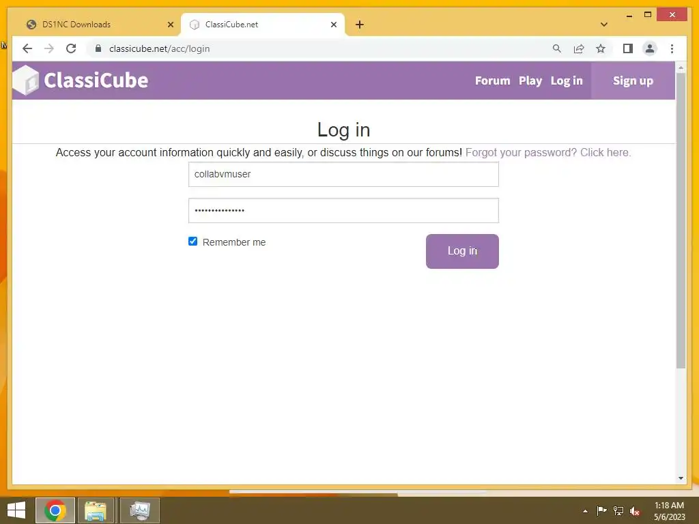Minimize the Chrome window

(x=629, y=16)
